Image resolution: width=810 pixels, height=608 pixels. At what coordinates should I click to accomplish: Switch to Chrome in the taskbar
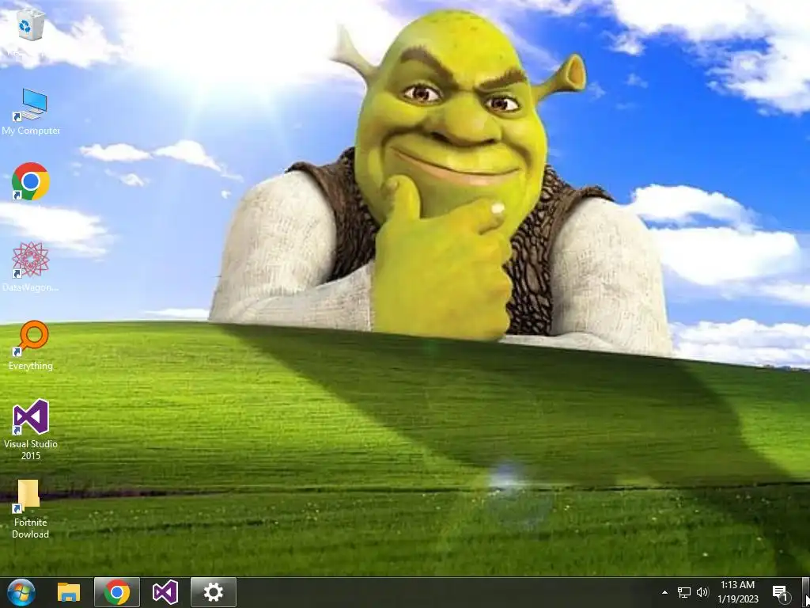pyautogui.click(x=117, y=592)
